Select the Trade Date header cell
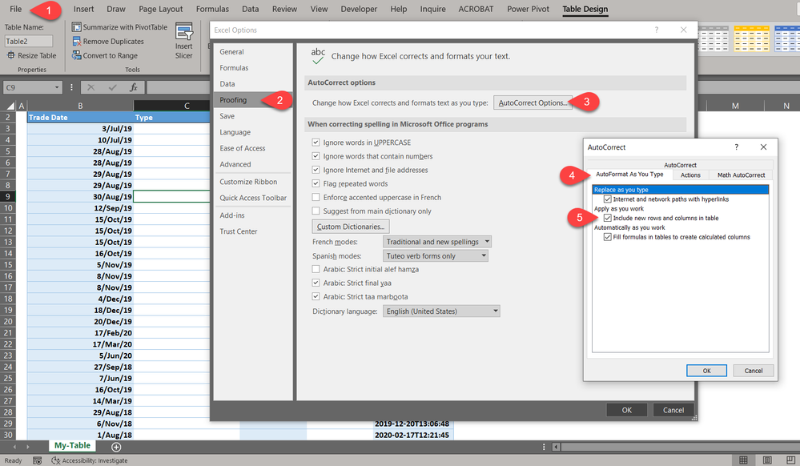 coord(80,117)
